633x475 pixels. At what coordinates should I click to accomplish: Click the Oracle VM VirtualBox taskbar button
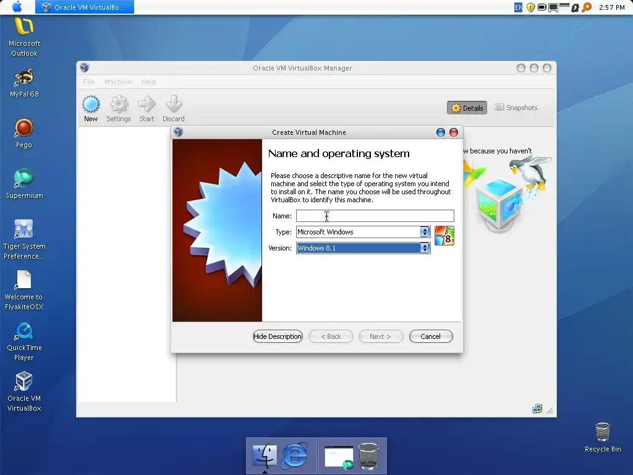[85, 7]
